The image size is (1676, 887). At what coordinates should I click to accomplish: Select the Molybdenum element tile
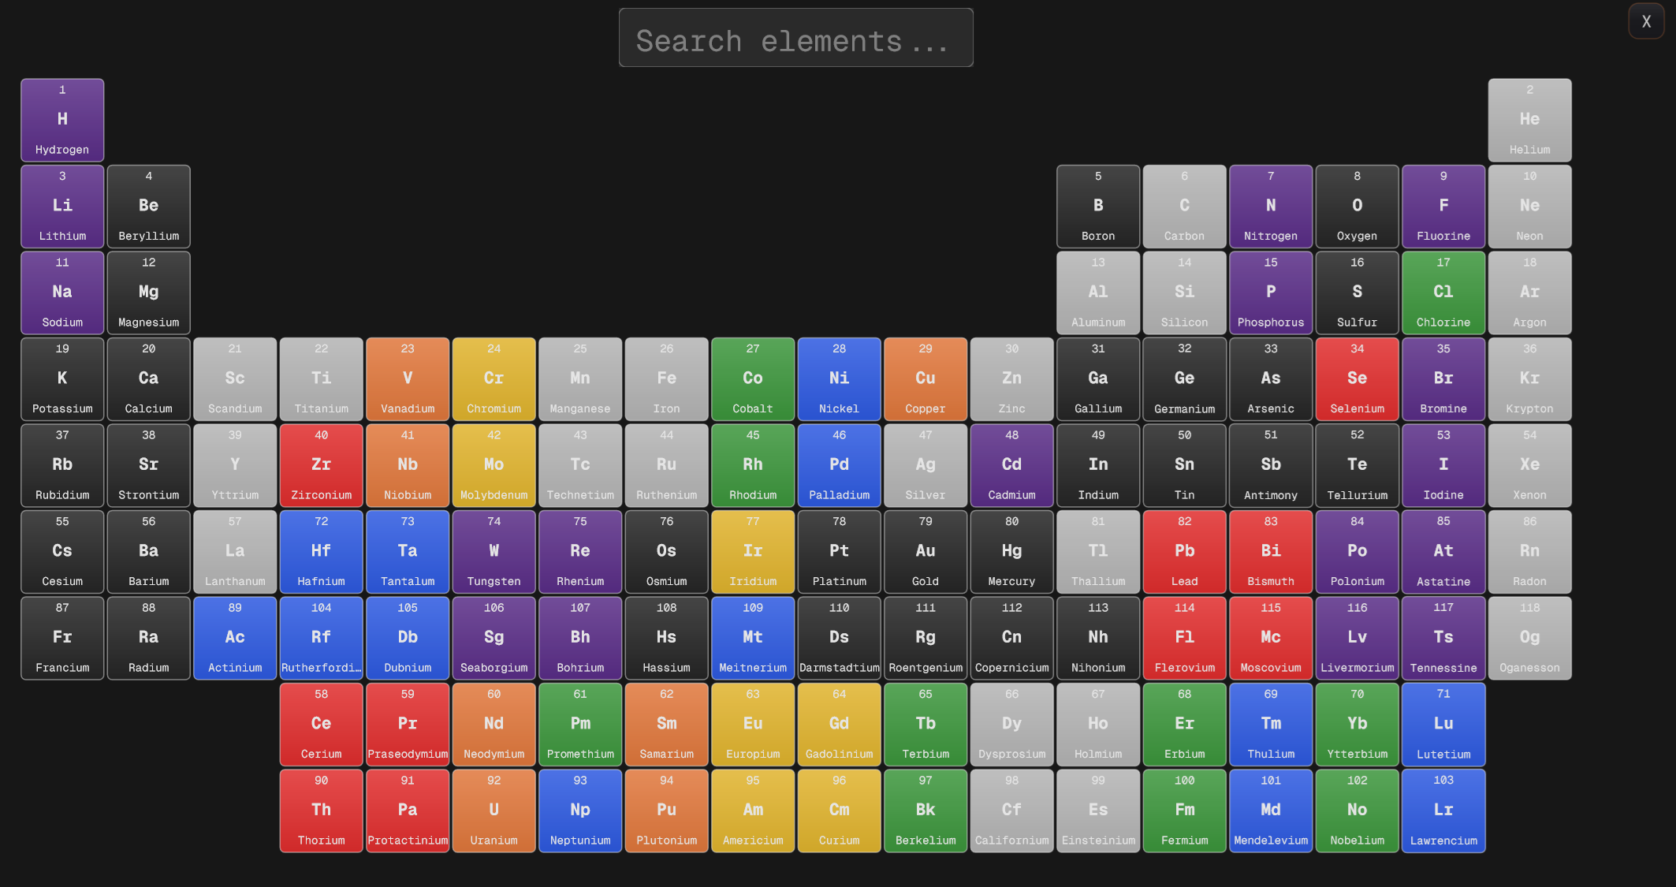(494, 465)
